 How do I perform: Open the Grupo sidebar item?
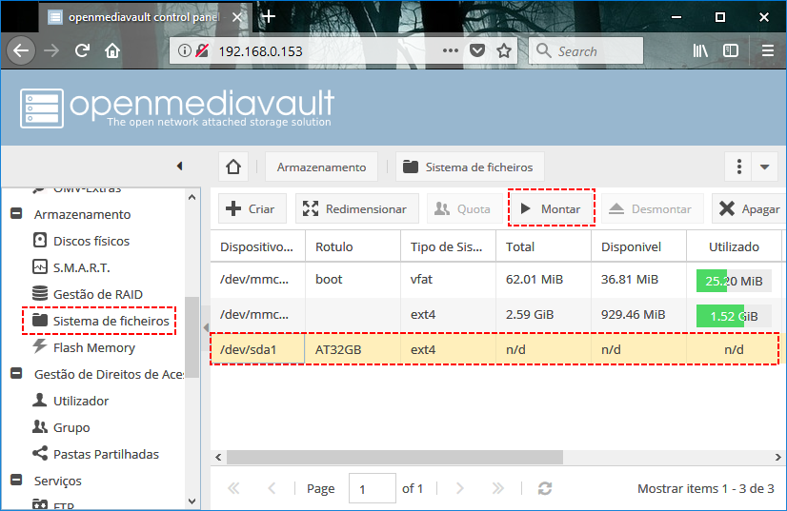71,428
